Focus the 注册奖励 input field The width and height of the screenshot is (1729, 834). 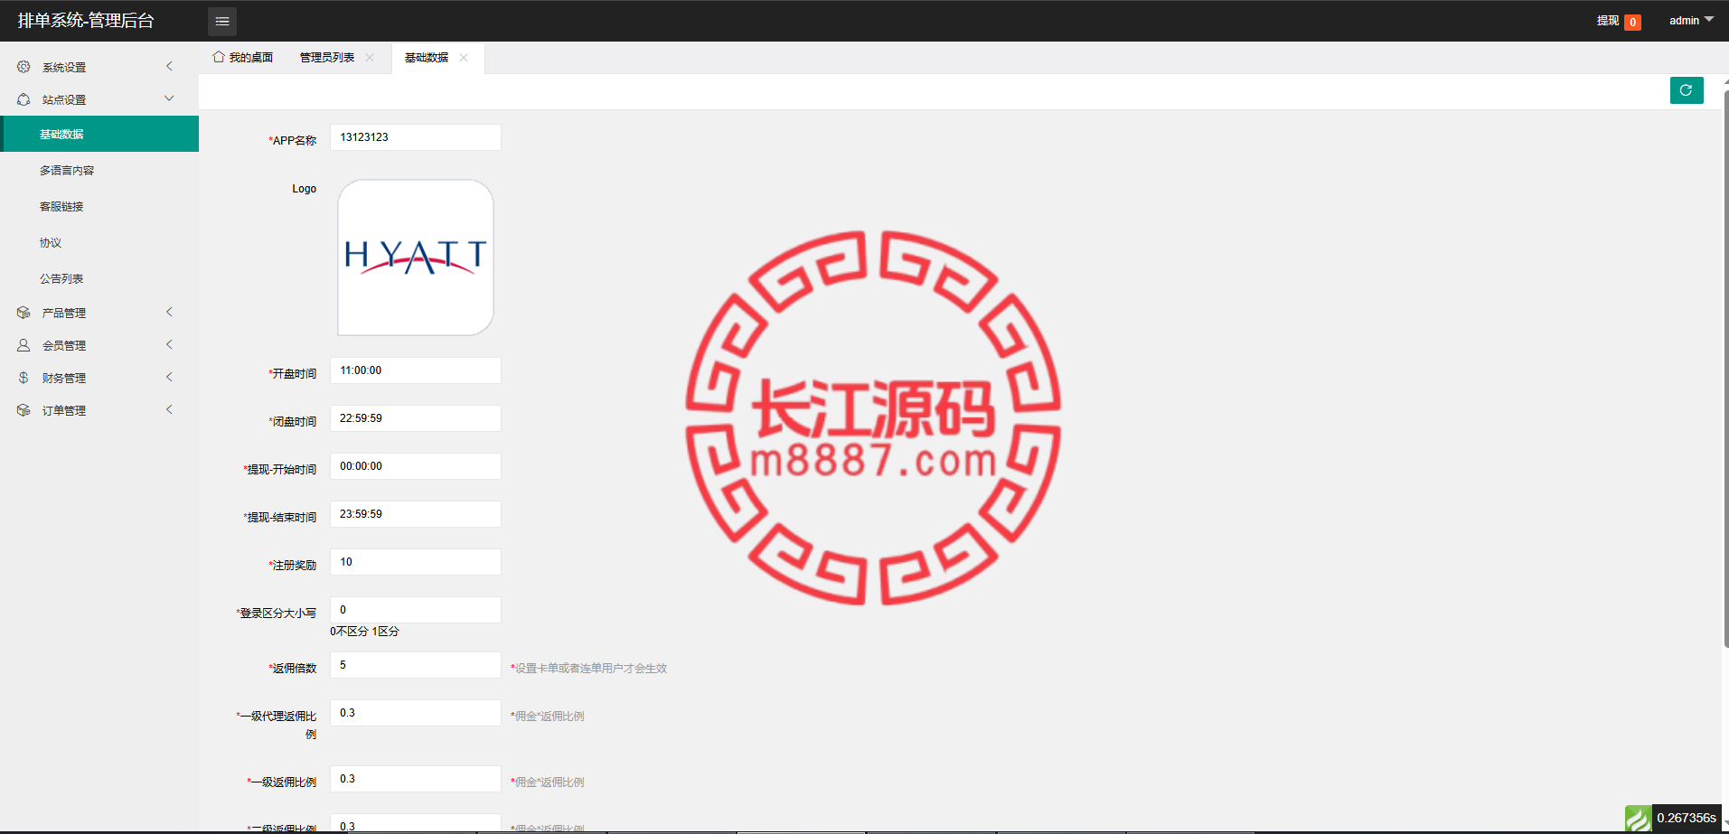[x=416, y=562]
